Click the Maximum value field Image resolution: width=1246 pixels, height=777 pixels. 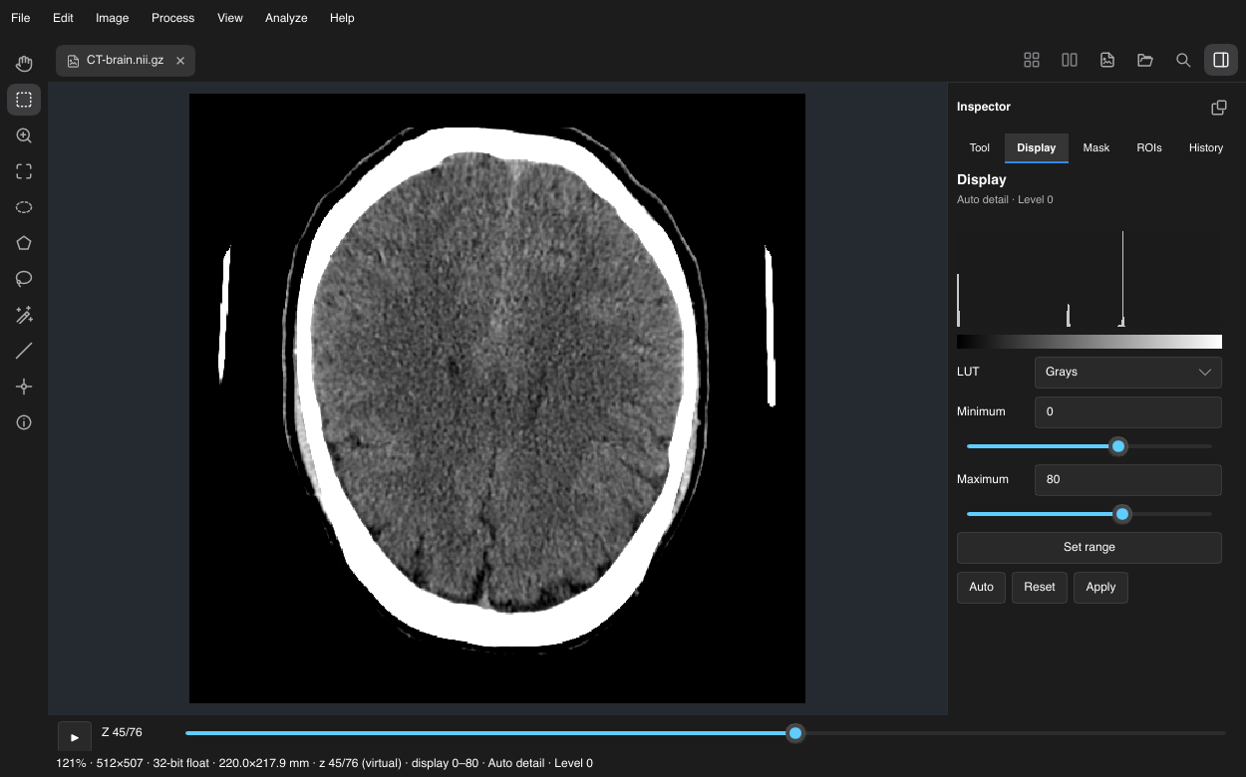[x=1128, y=479]
